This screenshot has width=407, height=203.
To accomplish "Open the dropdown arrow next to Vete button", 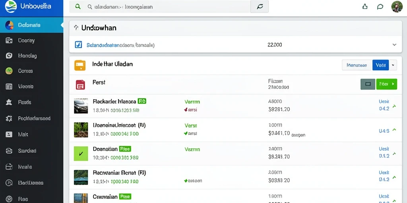I will coord(393,65).
